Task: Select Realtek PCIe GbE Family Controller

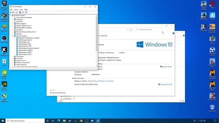Action: pos(29,38)
